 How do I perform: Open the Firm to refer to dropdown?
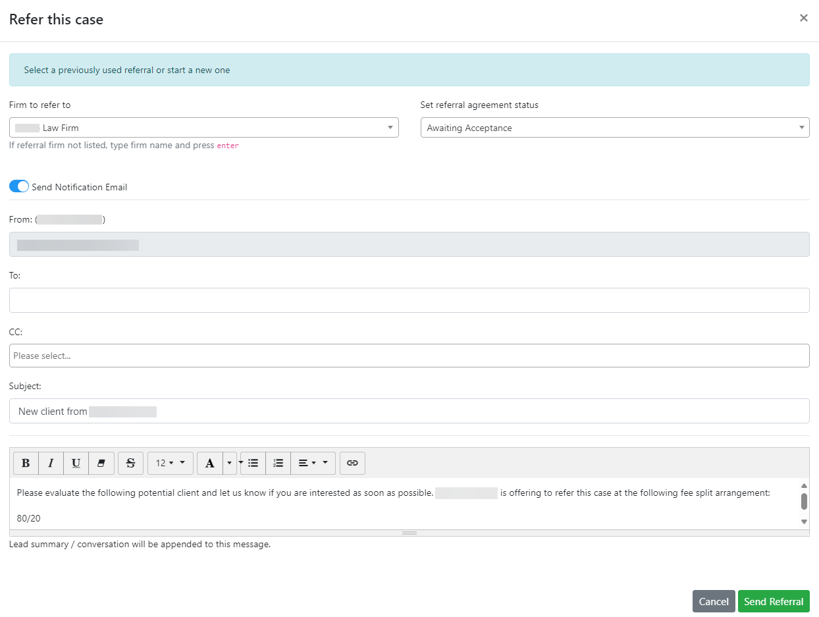tap(203, 128)
